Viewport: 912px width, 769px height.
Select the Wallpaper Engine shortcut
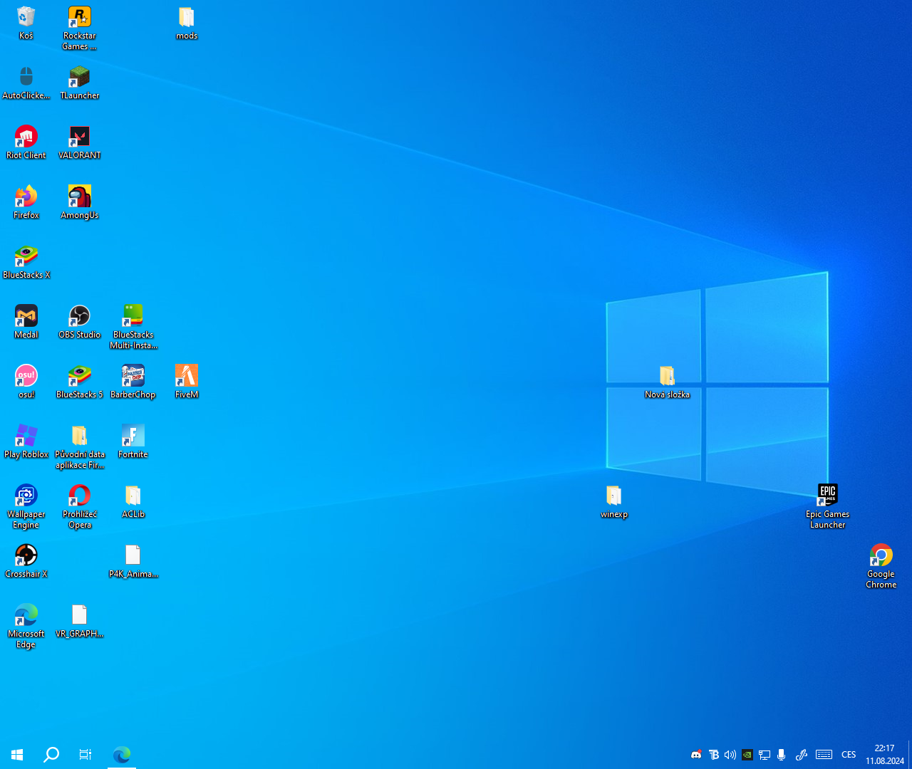tap(26, 507)
